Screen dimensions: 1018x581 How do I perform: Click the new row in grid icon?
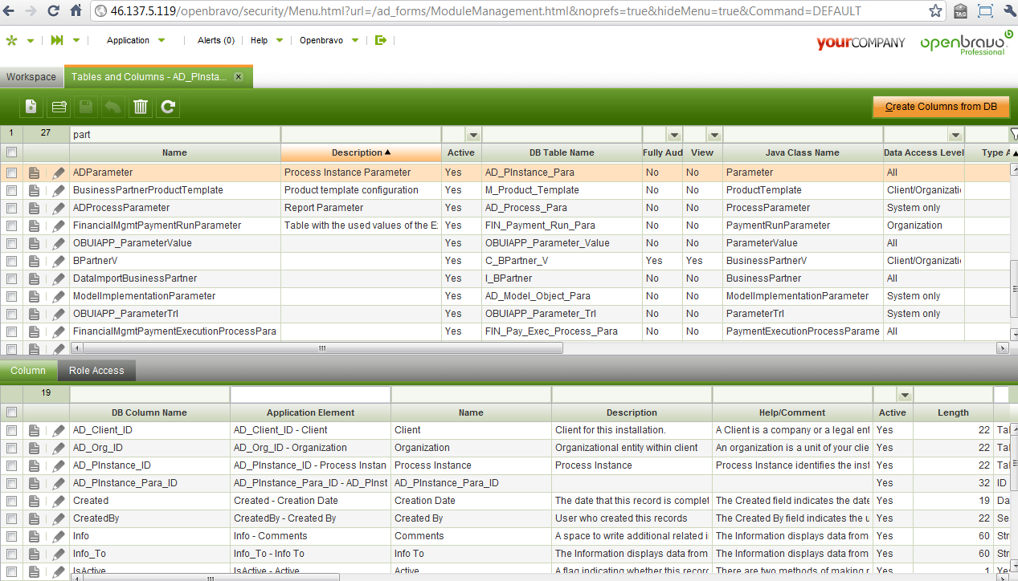tap(59, 107)
